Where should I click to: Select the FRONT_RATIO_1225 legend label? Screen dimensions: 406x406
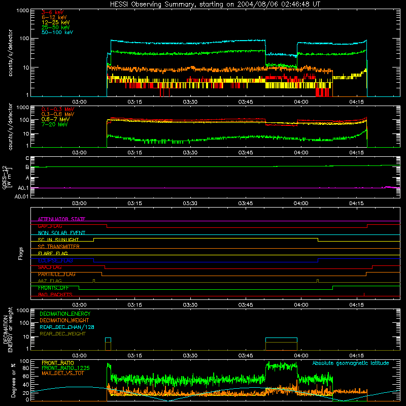66,368
